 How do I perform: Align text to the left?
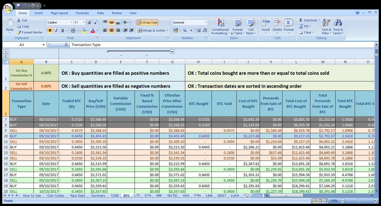105,30
